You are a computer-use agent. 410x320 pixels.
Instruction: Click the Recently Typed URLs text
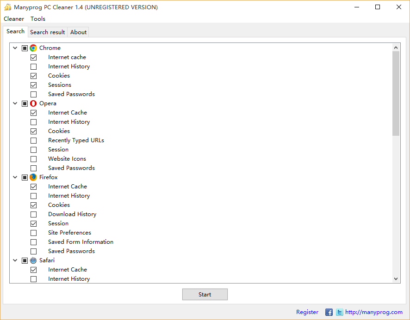[x=76, y=140]
